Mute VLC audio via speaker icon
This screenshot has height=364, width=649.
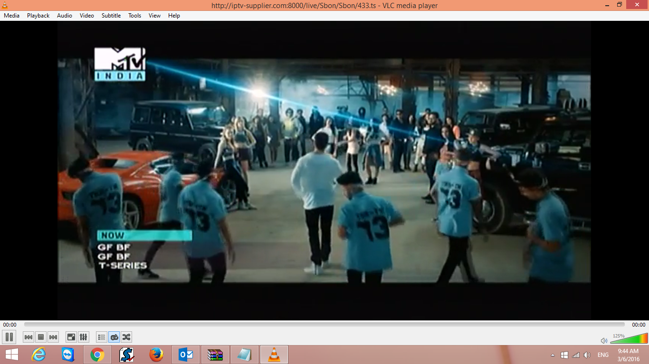[x=604, y=340]
